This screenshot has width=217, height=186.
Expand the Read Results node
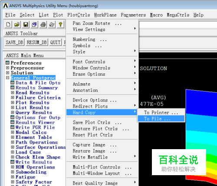pyautogui.click(x=13, y=92)
